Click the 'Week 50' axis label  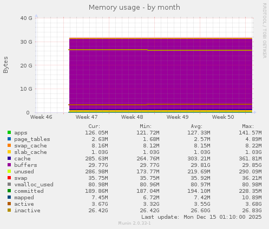[x=223, y=117]
